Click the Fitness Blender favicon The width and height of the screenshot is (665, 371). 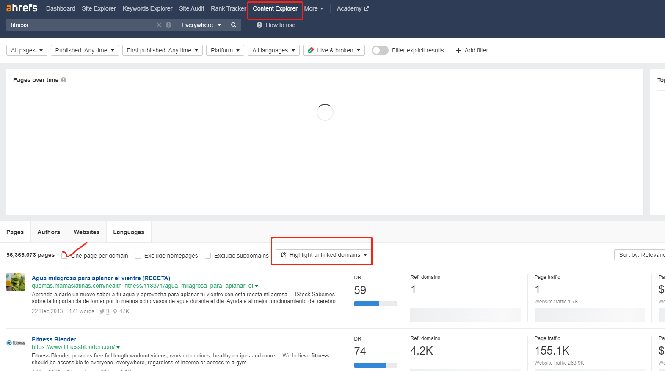16,343
